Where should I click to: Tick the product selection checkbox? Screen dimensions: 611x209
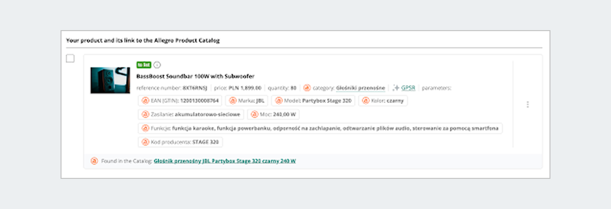click(70, 58)
